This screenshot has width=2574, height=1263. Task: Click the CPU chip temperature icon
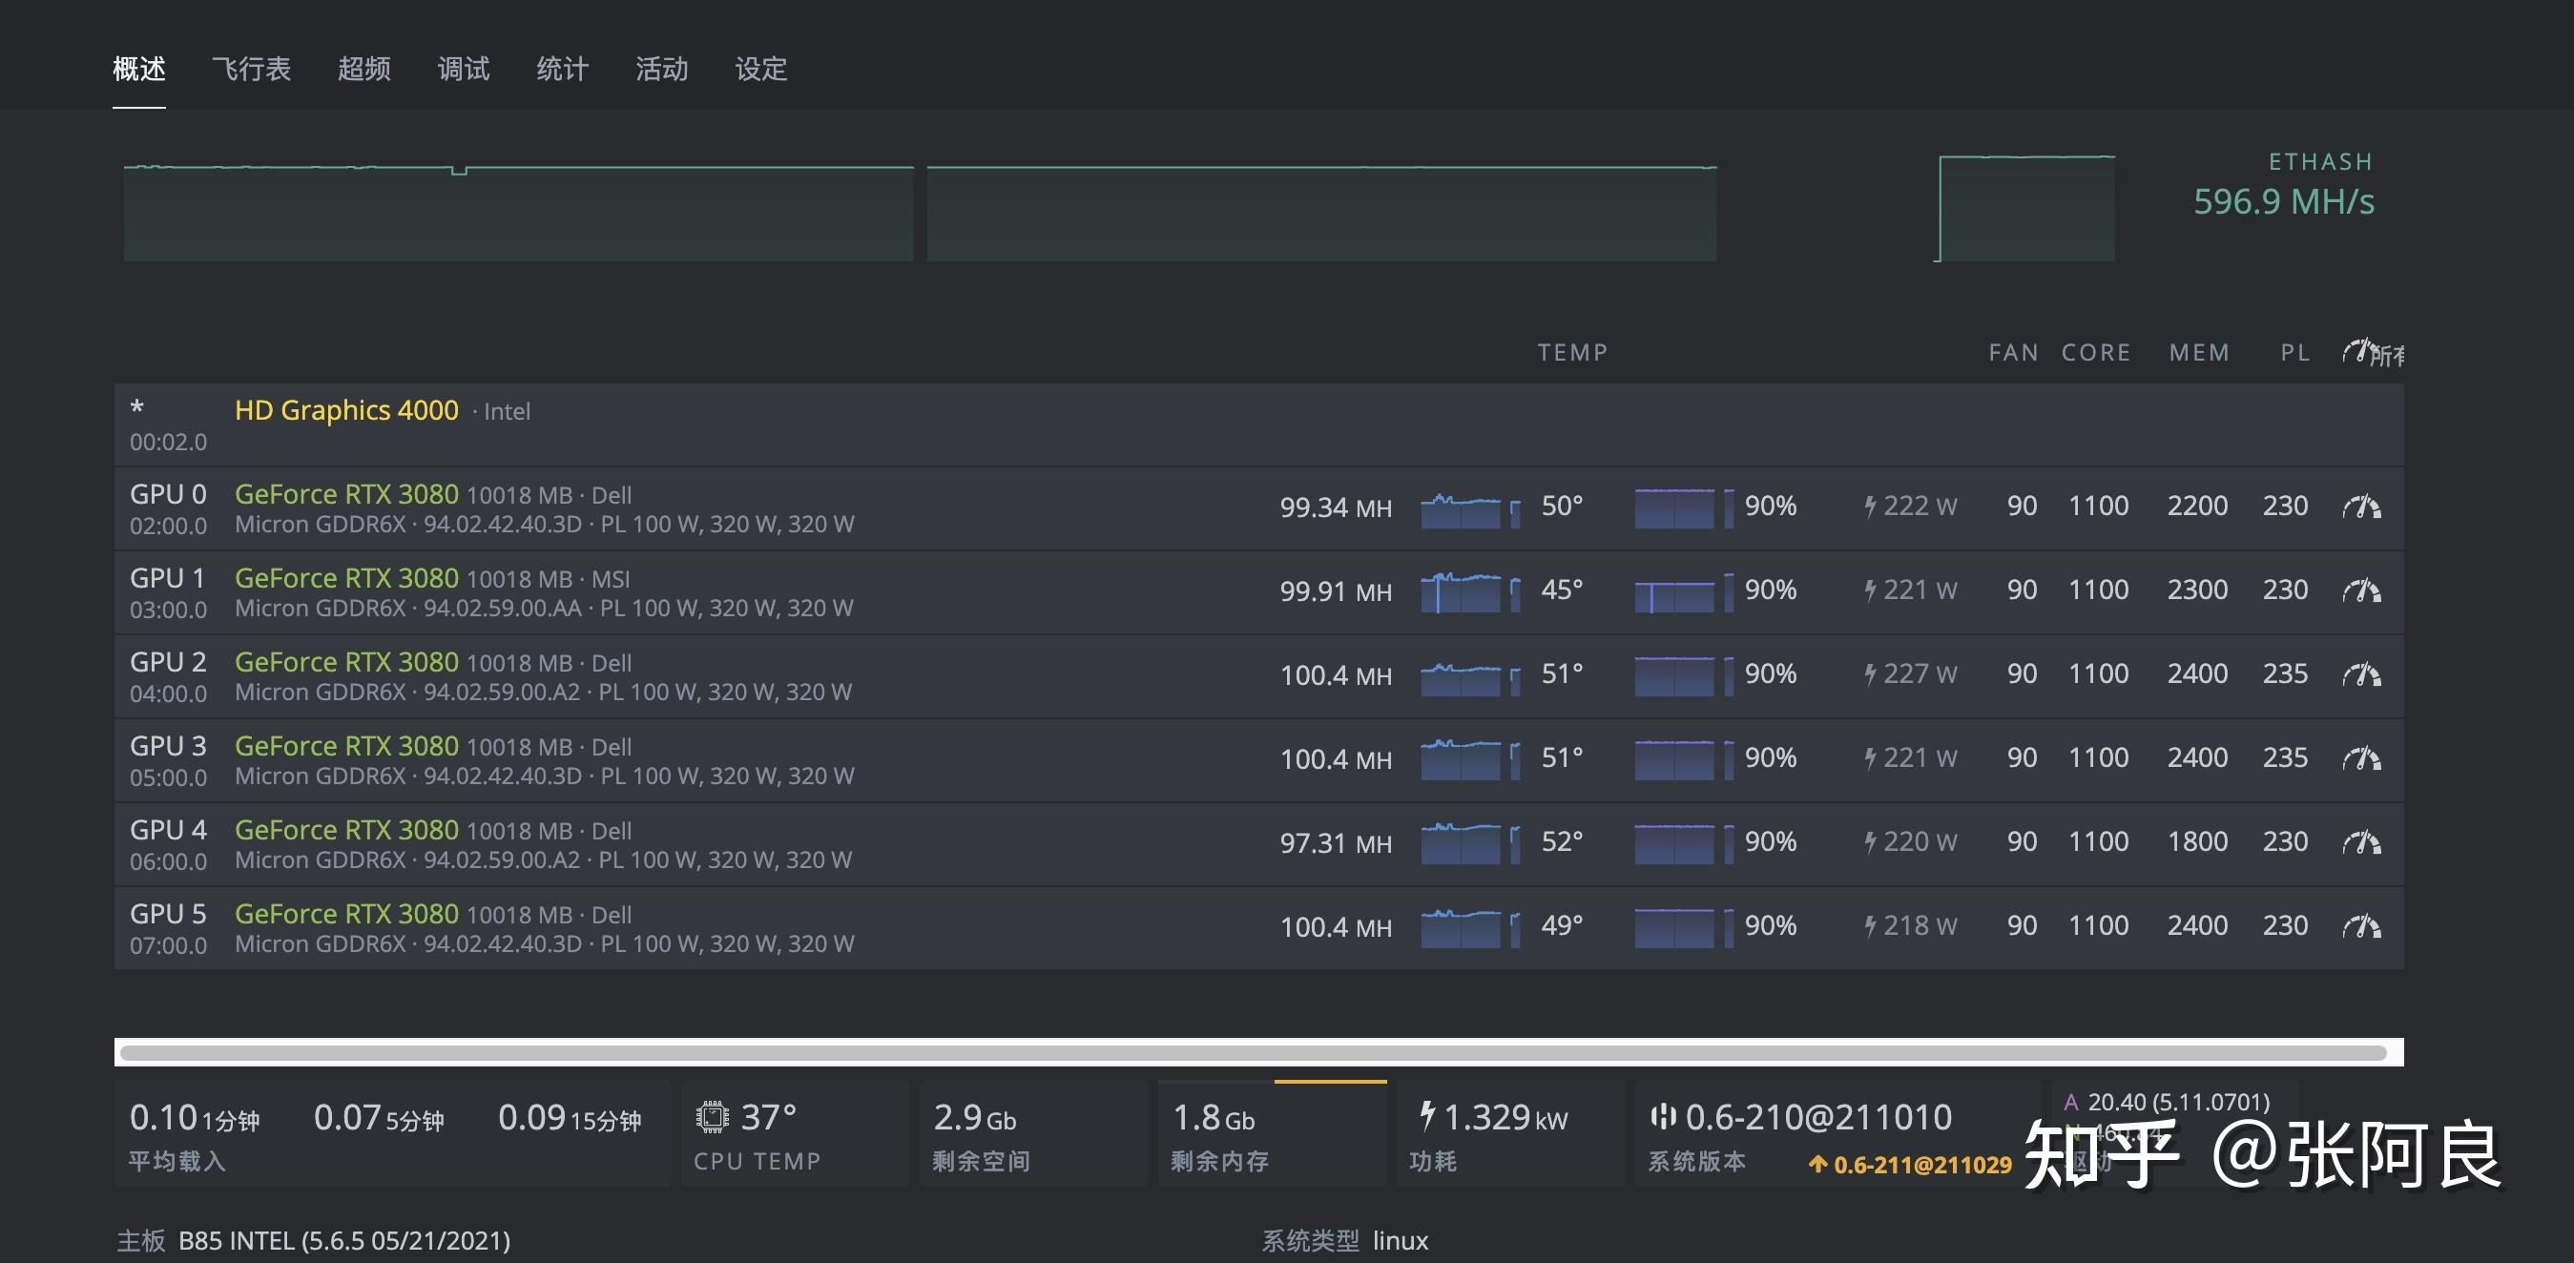[712, 1116]
